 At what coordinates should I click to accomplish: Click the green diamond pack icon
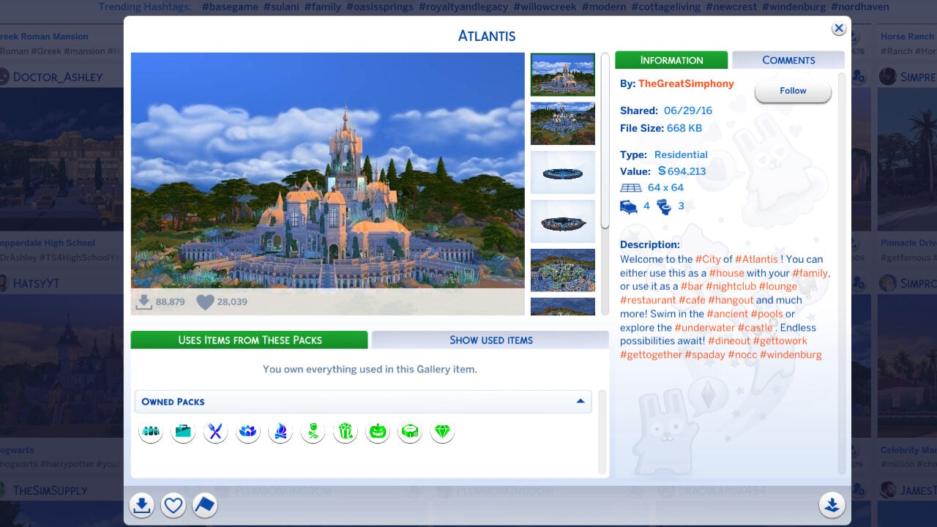[x=442, y=432]
